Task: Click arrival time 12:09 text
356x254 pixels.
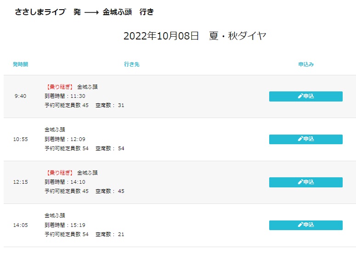Action: pos(78,139)
